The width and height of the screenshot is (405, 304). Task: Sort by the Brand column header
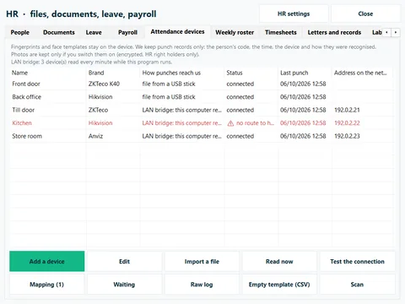click(x=113, y=73)
